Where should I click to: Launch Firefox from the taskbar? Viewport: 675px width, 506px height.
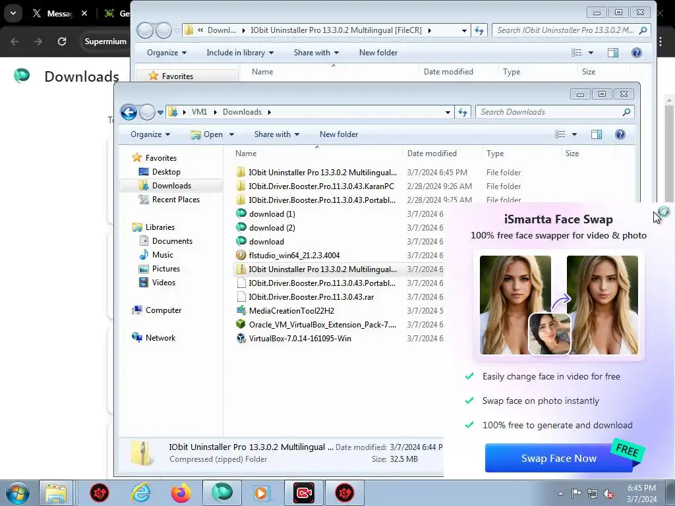point(181,493)
